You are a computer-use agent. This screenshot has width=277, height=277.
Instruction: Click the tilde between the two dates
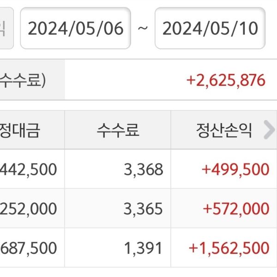pyautogui.click(x=143, y=29)
